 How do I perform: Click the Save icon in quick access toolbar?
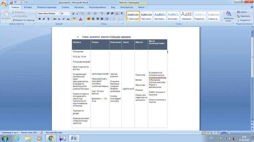pyautogui.click(x=11, y=2)
